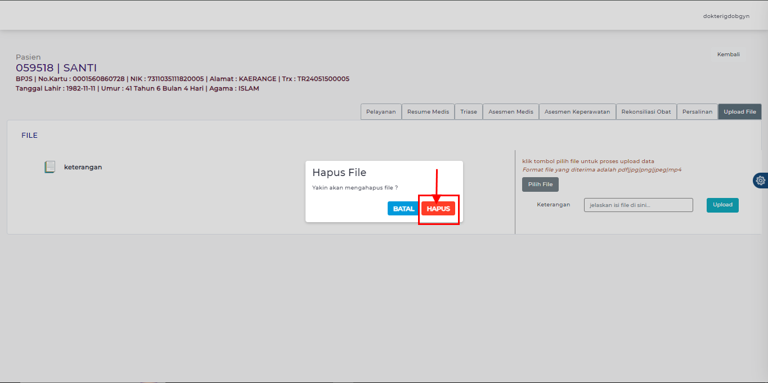Select the Triase tab
Viewport: 768px width, 383px height.
coord(468,112)
